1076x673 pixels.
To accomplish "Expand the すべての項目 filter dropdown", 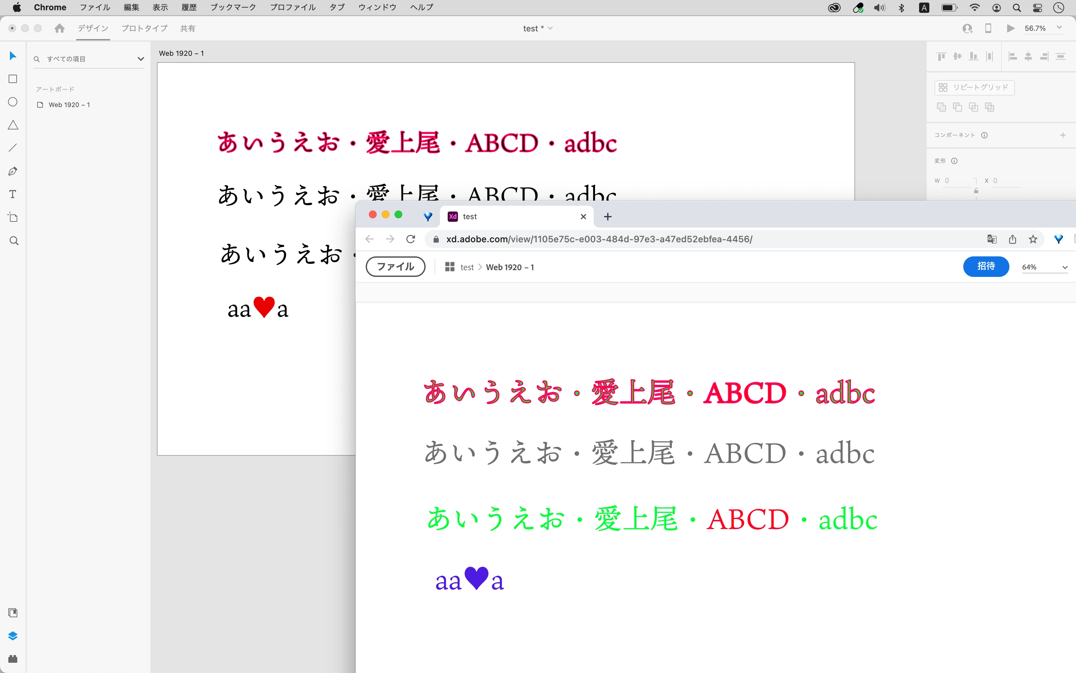I will tap(141, 59).
